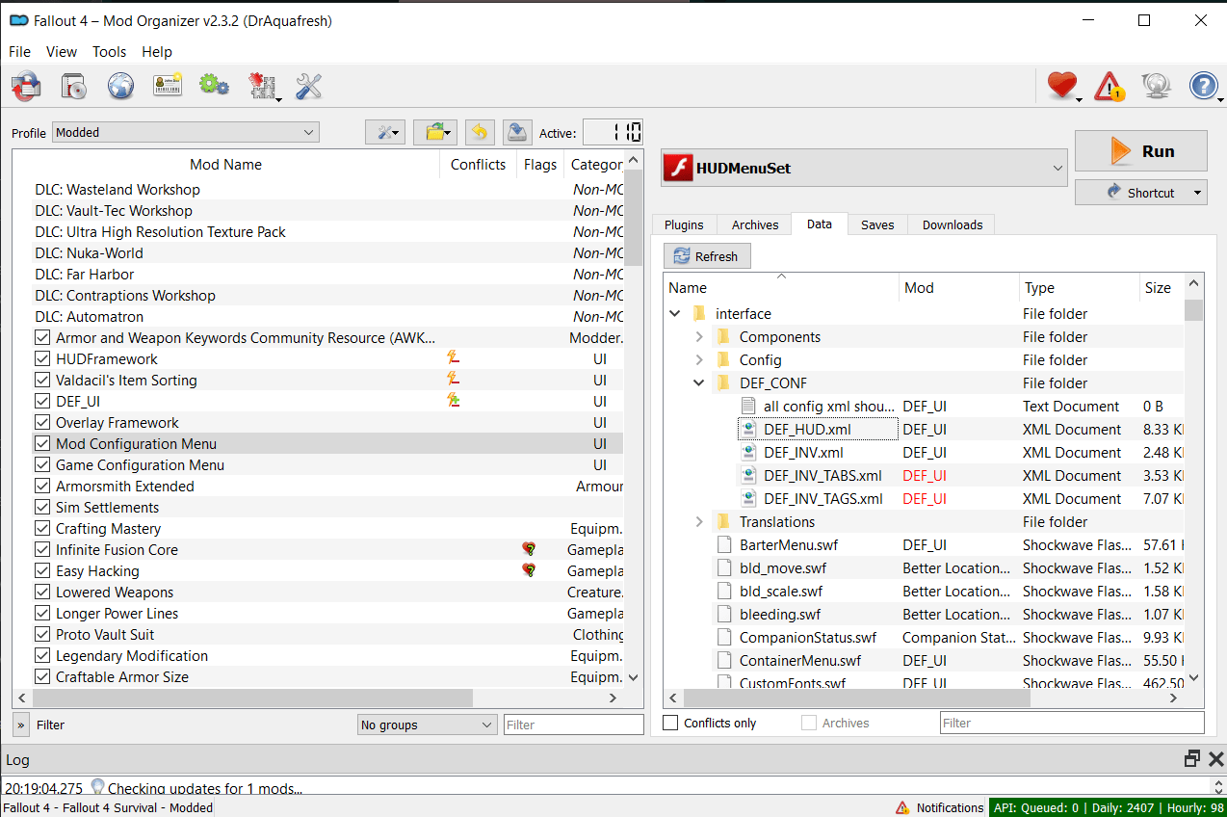Switch to the Plugins tab
The width and height of the screenshot is (1227, 817).
[684, 224]
